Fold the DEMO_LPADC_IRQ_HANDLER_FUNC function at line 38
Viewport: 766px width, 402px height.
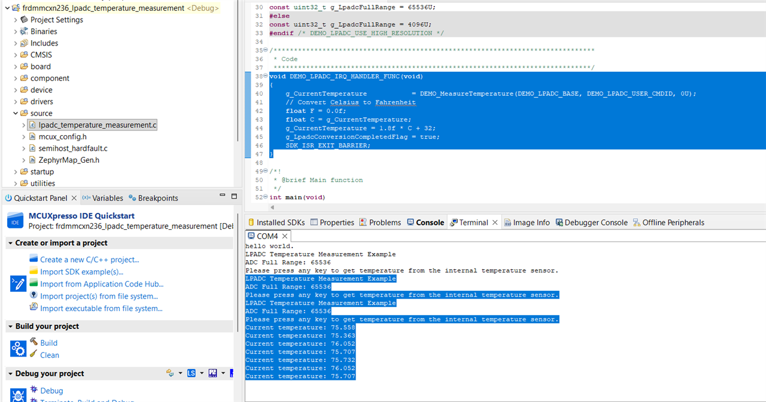[266, 77]
